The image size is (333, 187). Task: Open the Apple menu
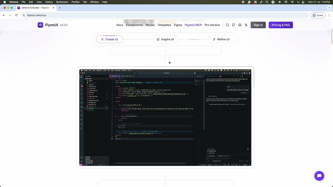(x=5, y=2)
